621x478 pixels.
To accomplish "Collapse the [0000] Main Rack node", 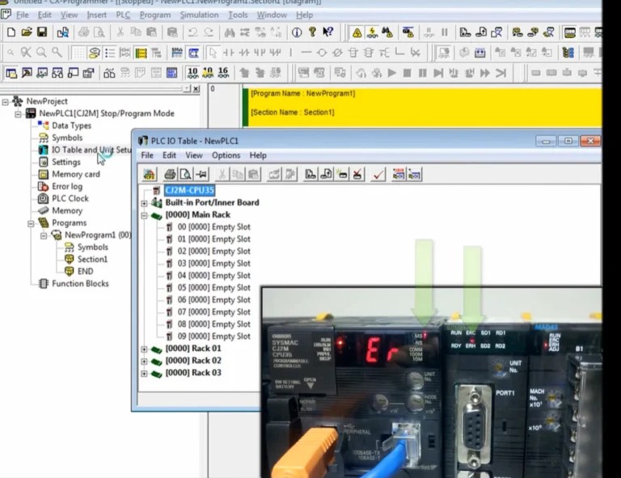I will coord(144,215).
